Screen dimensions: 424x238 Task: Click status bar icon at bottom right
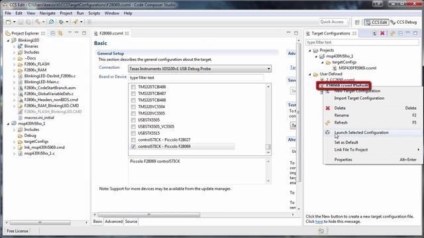[x=321, y=231]
